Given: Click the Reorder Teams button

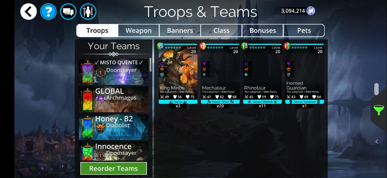Looking at the screenshot, I should [x=114, y=168].
